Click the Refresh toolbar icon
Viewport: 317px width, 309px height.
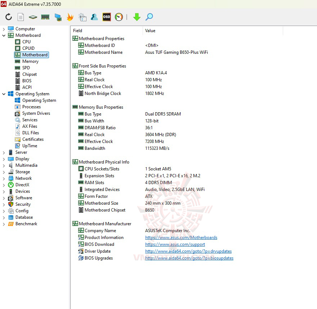pos(9,17)
